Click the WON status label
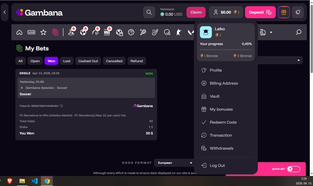Screen dimensions: 313x186 [149, 74]
